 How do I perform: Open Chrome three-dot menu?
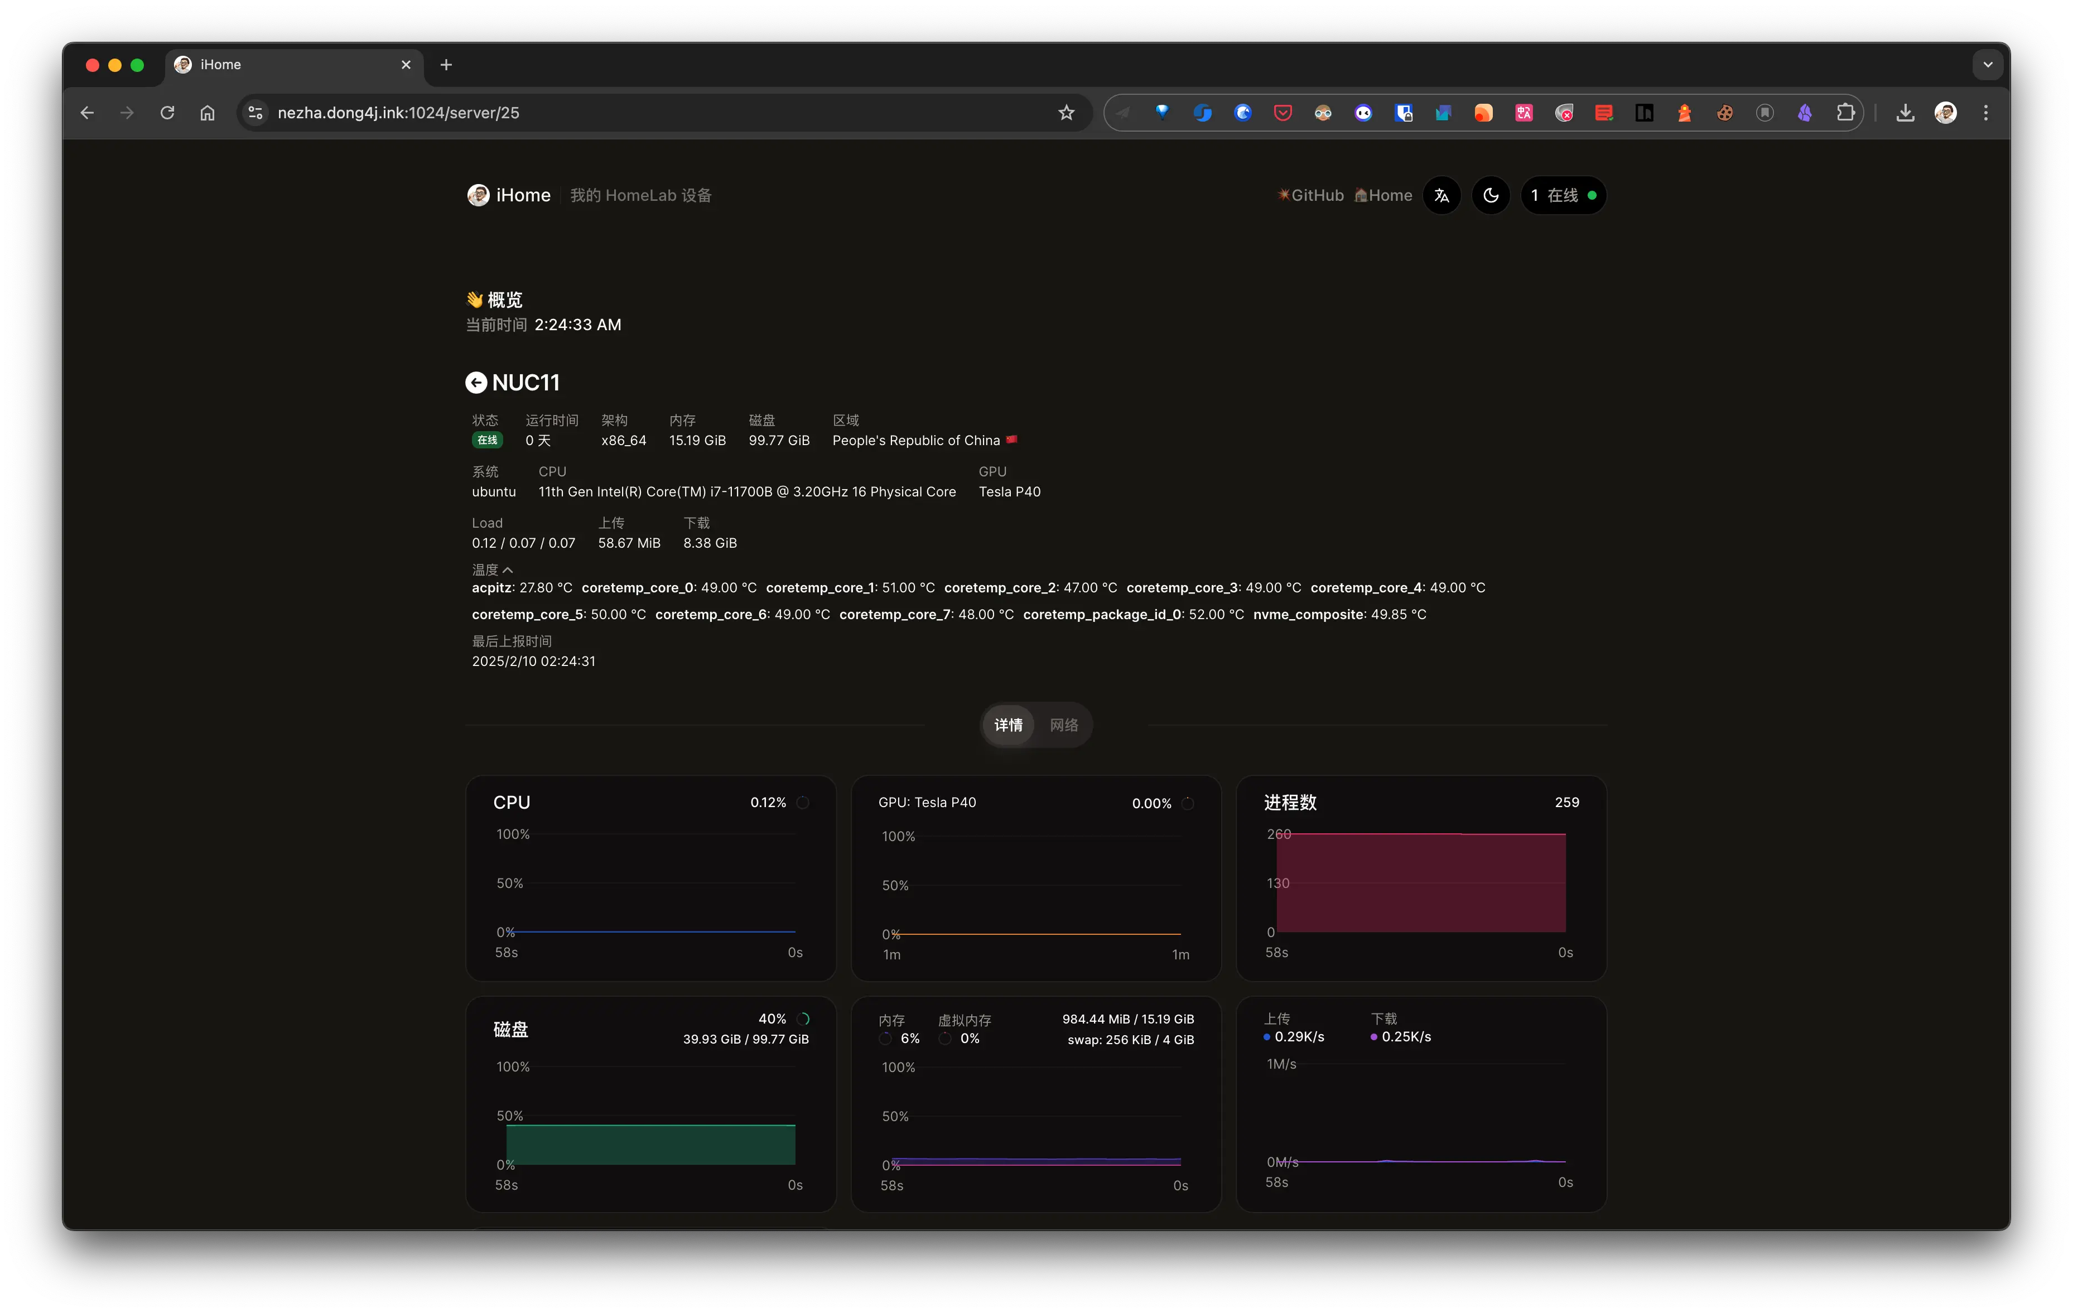point(1986,113)
